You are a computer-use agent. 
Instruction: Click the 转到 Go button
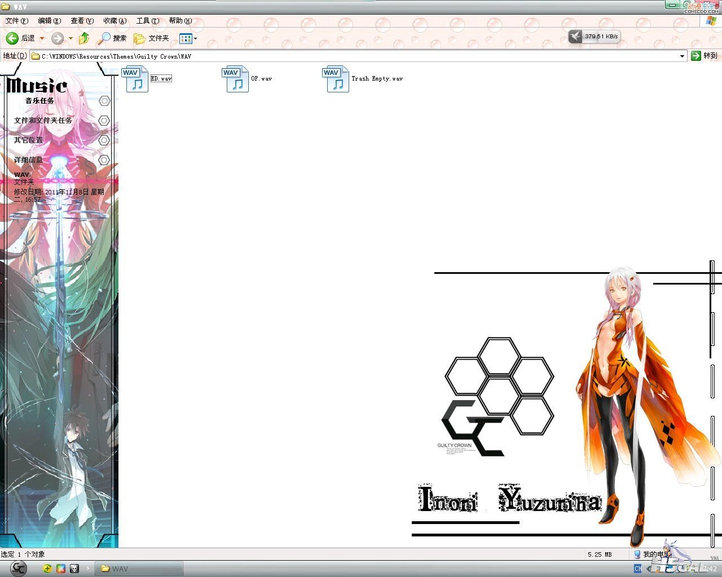click(704, 56)
